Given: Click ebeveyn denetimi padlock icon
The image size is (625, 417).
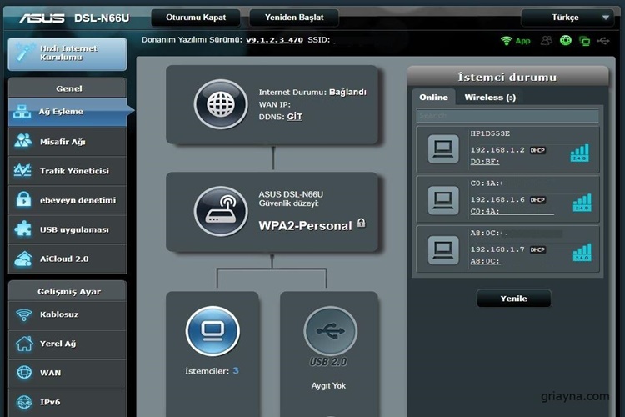Looking at the screenshot, I should [23, 199].
